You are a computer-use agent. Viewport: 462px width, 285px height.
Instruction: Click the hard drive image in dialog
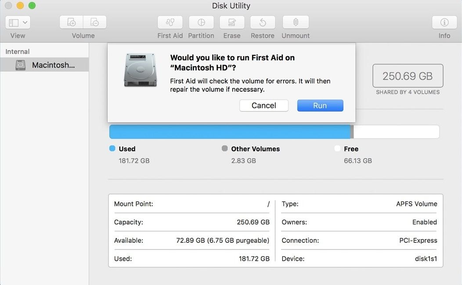[140, 70]
